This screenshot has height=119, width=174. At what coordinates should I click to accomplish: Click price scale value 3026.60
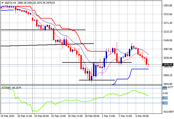168,58
